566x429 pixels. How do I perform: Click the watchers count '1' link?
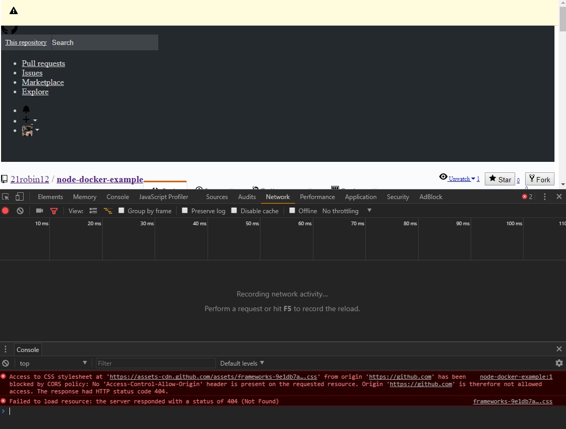(x=478, y=179)
